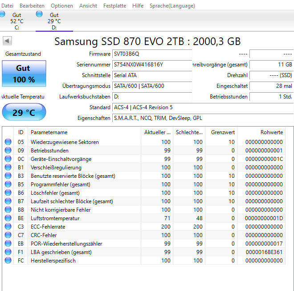
Task: Click status orb for Benutzte reservierte Blöcke row
Action: (8, 176)
